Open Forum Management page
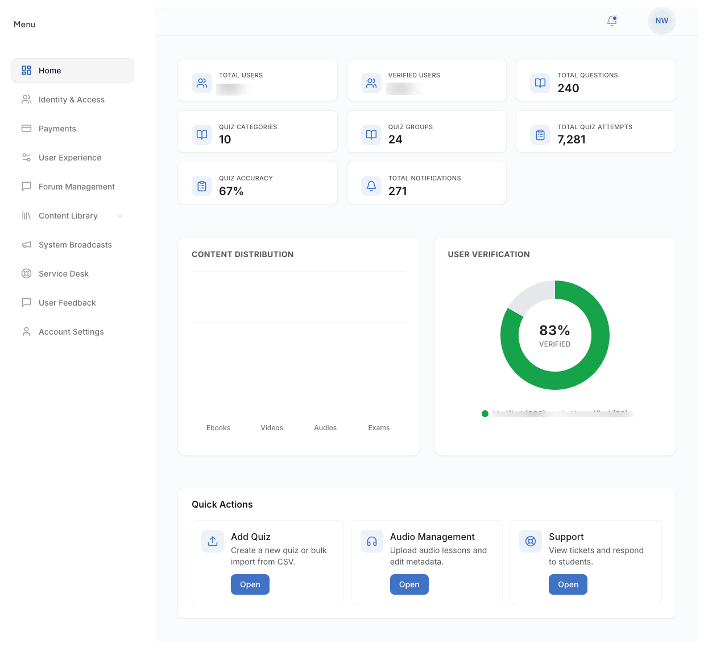Viewport: 708px width, 655px height. (73, 187)
